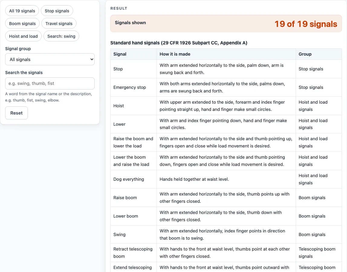The height and width of the screenshot is (272, 347).
Task: Click the 'Telescoping boom signals' cell for Retract row
Action: (319, 253)
